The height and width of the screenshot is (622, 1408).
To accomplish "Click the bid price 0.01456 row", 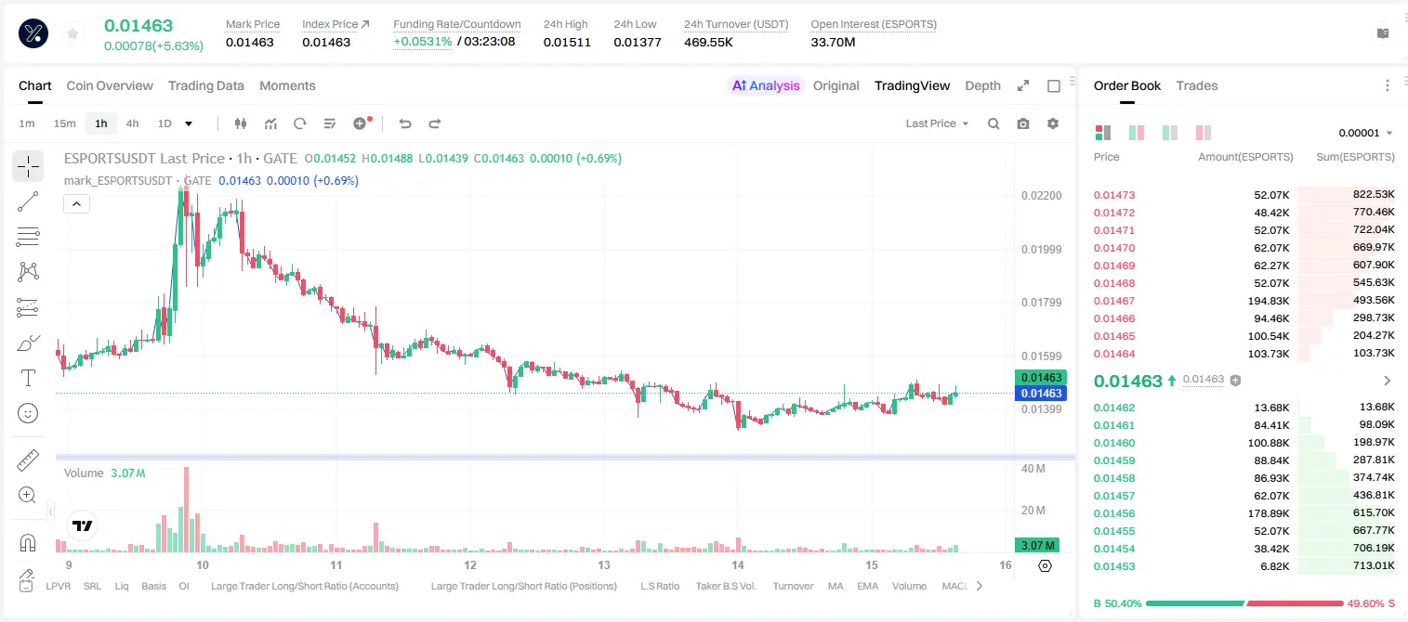I will click(x=1244, y=513).
